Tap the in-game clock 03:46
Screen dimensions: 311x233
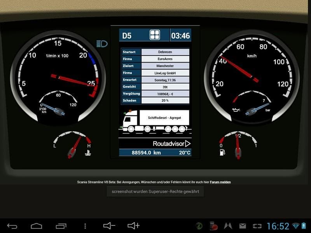(180, 36)
